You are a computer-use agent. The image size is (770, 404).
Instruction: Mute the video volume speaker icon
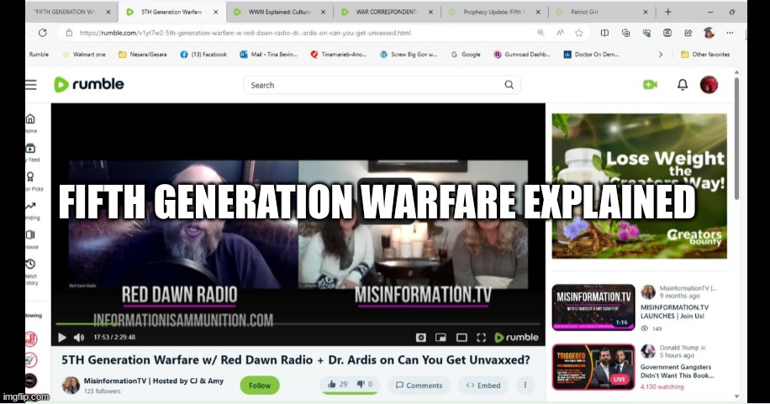tap(78, 338)
